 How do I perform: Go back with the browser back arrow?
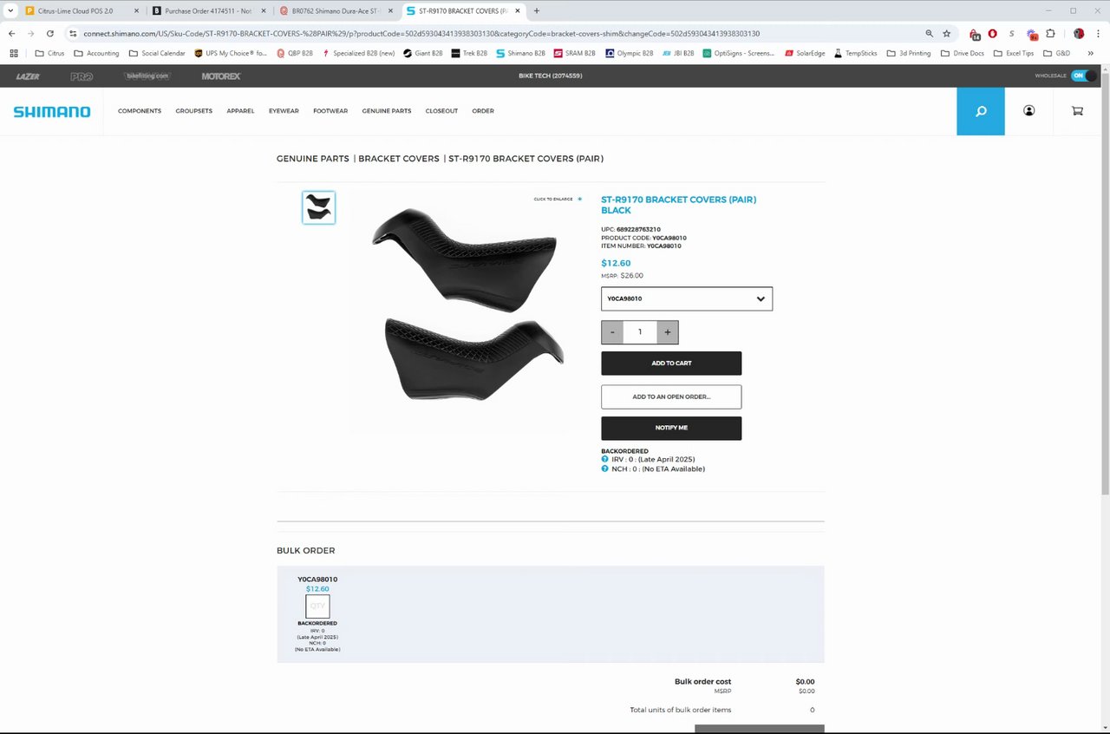tap(12, 33)
